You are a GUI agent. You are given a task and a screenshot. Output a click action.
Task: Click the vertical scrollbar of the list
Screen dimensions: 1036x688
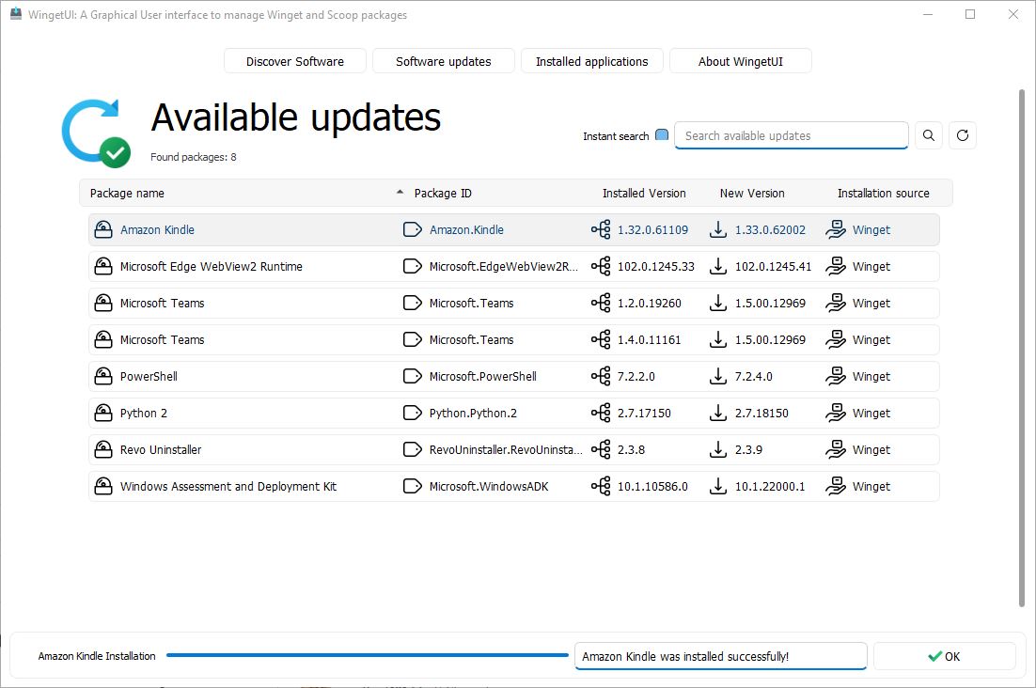tap(1022, 348)
